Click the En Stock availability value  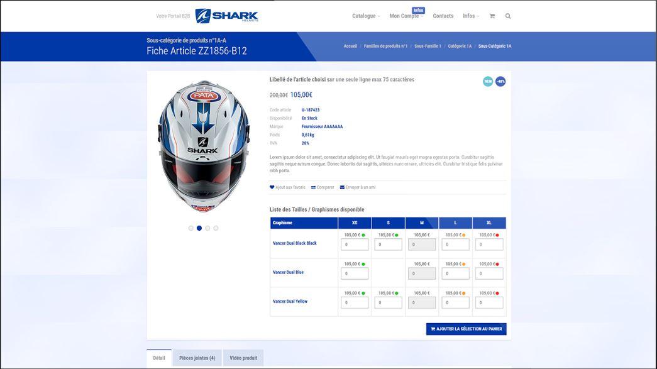tap(310, 118)
